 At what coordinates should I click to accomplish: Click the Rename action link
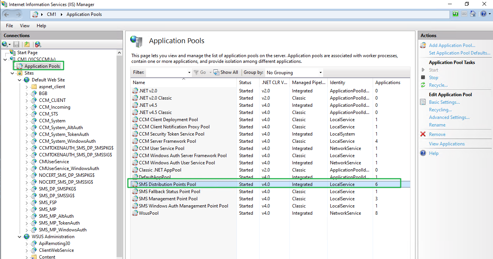[x=437, y=125]
